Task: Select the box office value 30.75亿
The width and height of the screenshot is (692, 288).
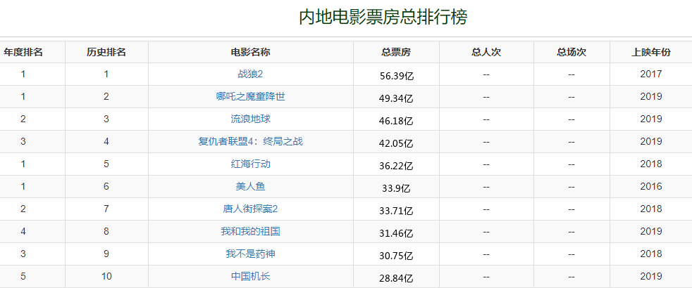Action: [x=396, y=256]
